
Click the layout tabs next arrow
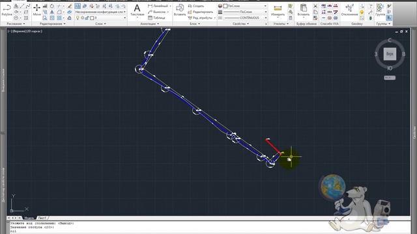pyautogui.click(x=16, y=218)
